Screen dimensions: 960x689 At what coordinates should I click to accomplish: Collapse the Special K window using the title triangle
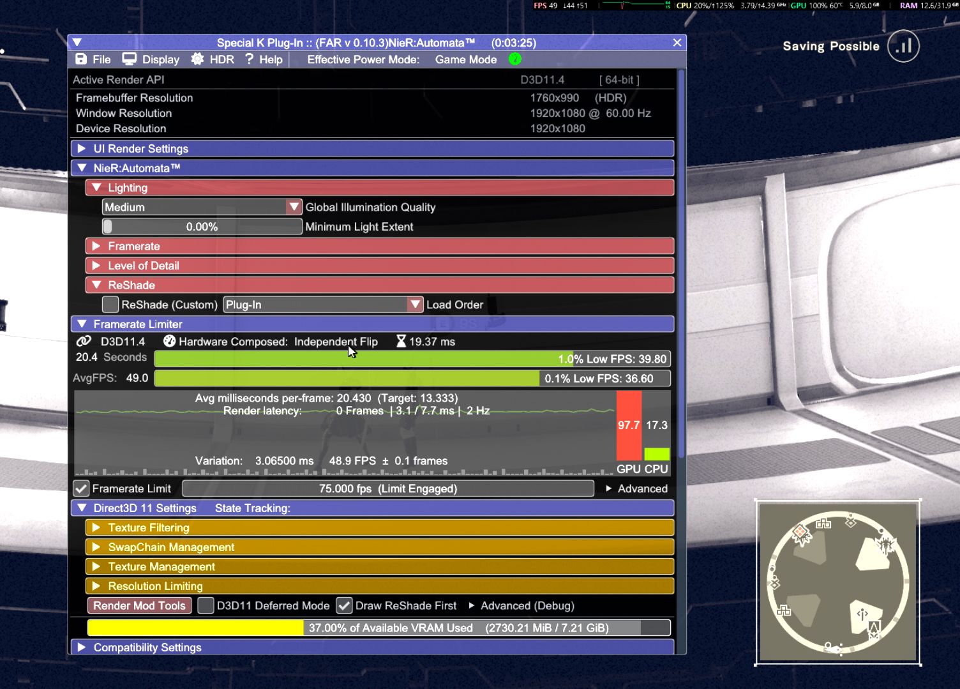(x=77, y=43)
